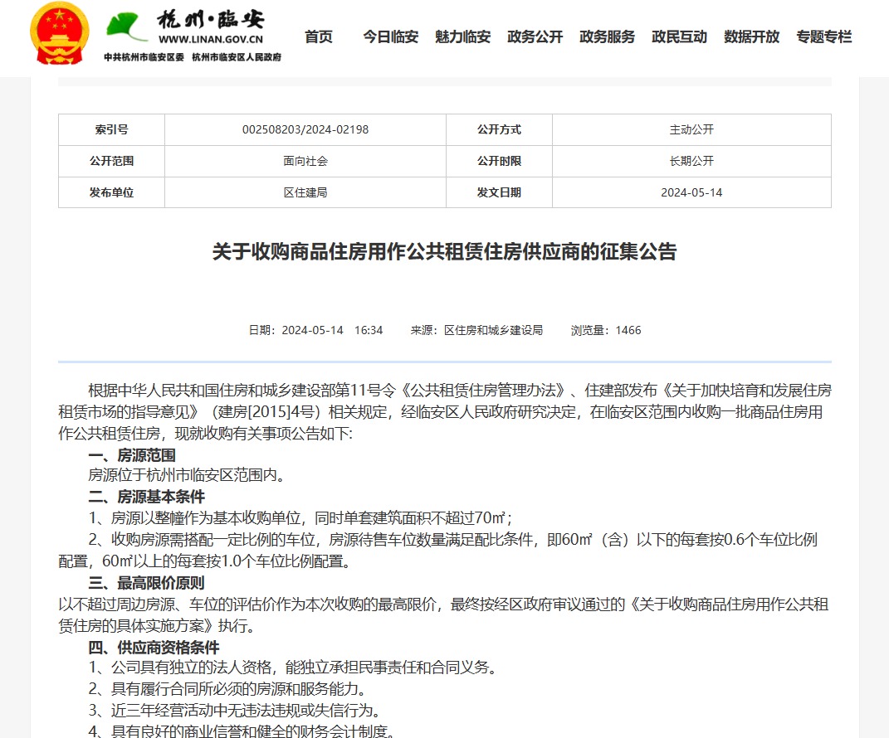The image size is (889, 738).
Task: Click the green ginkgo leaf logo
Action: click(127, 27)
